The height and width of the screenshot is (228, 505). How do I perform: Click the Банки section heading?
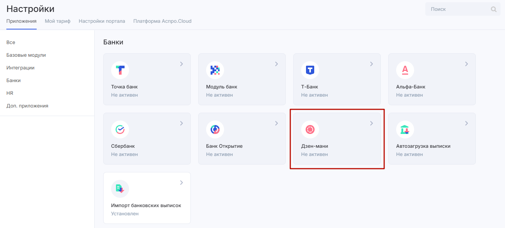(x=113, y=42)
